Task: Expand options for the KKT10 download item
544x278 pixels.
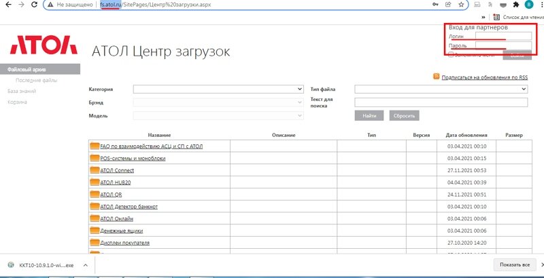Action: pyautogui.click(x=86, y=265)
